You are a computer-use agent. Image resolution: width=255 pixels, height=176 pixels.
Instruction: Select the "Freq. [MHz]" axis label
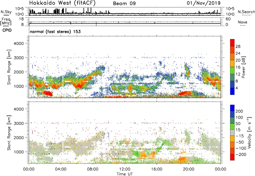pyautogui.click(x=6, y=22)
